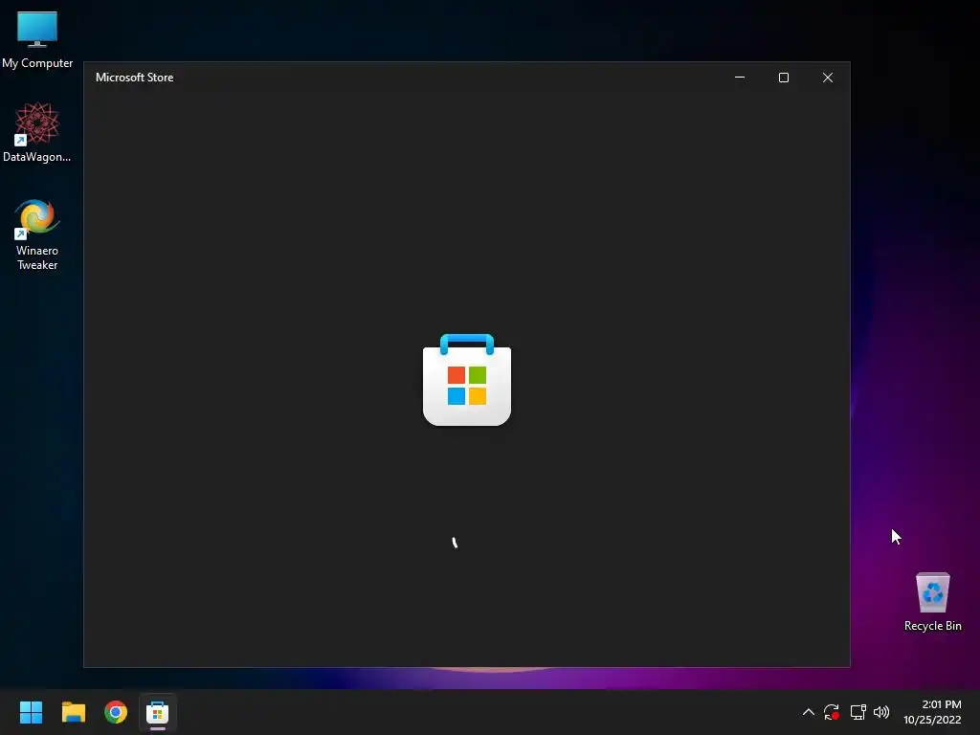
Task: Open the clock showing 2:01 PM
Action: coord(932,712)
